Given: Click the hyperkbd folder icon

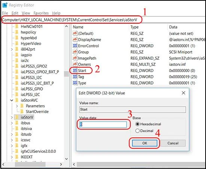Looking at the screenshot, I should [17, 38].
